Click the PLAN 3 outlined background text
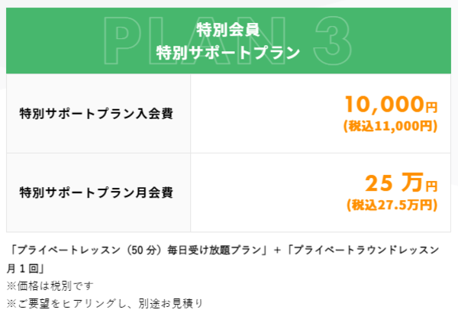 coord(227,40)
